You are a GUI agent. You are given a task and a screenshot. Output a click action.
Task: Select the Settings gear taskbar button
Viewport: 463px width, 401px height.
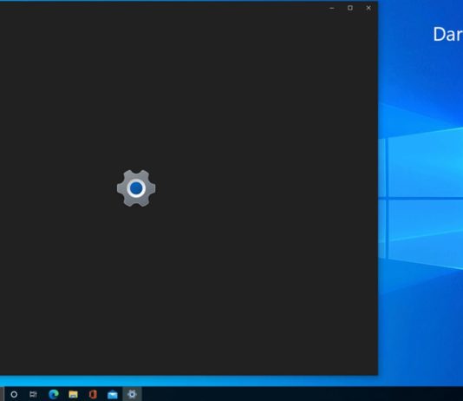point(132,394)
